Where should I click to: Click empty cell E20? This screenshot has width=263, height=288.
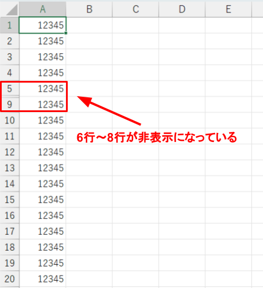pos(229,279)
